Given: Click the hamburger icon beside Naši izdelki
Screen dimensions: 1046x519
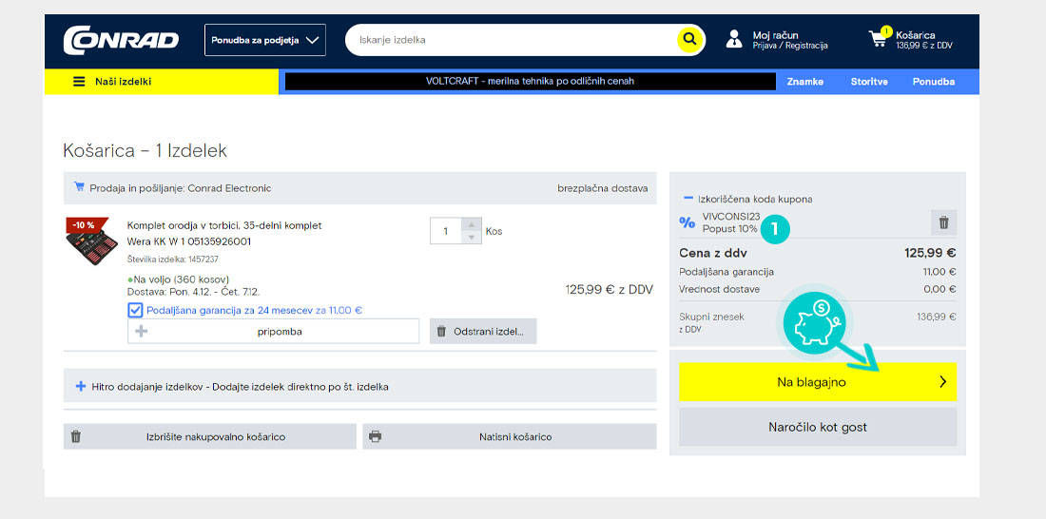Looking at the screenshot, I should (x=79, y=82).
